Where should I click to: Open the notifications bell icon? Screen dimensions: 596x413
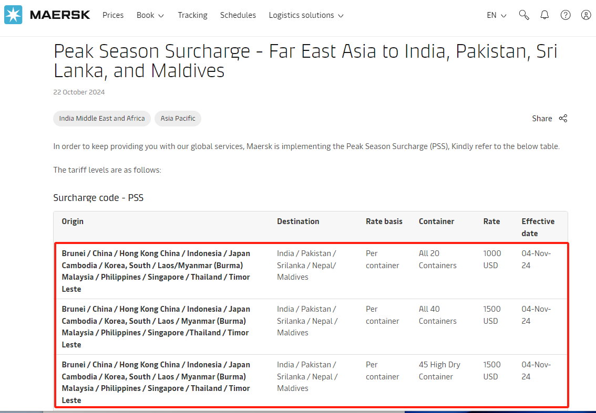[x=544, y=15]
